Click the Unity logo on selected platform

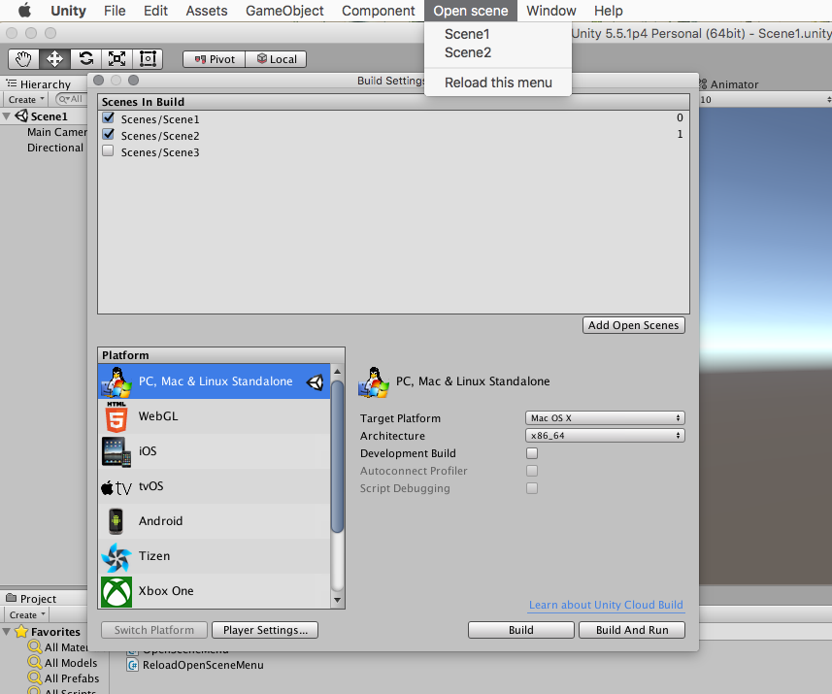316,382
